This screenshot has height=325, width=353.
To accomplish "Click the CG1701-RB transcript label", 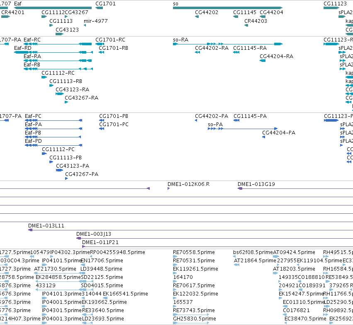I will tap(114, 48).
